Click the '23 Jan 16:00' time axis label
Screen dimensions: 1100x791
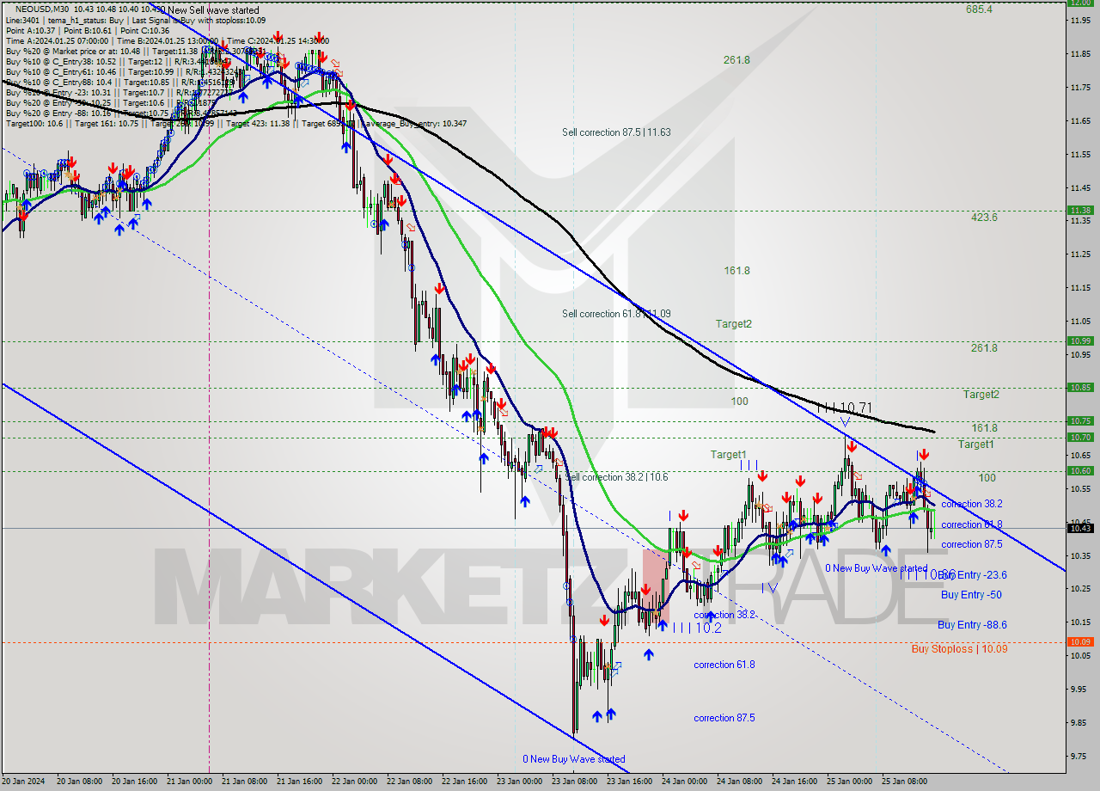(x=631, y=782)
